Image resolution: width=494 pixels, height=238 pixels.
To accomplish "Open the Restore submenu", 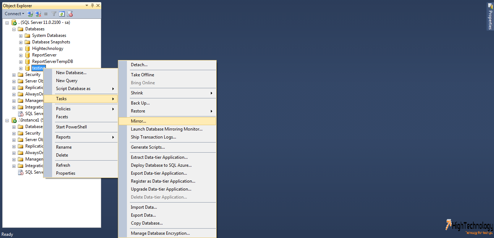I will coord(167,111).
